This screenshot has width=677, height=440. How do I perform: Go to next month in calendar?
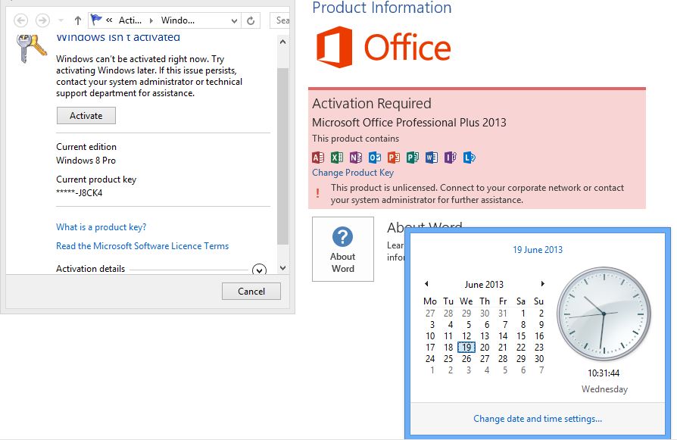click(x=543, y=284)
